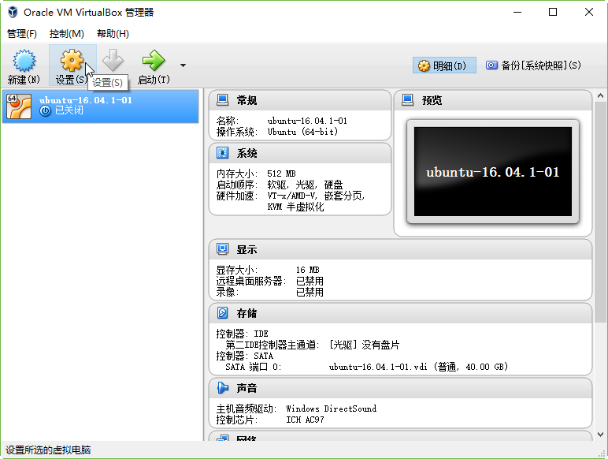
Task: Open the 存储 Storage section header link
Action: (x=247, y=313)
